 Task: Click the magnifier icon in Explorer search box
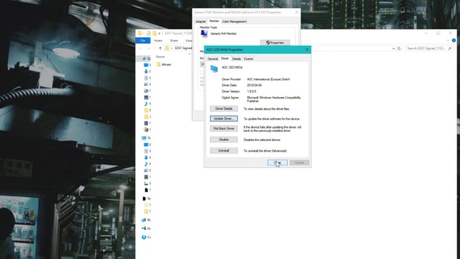(450, 48)
